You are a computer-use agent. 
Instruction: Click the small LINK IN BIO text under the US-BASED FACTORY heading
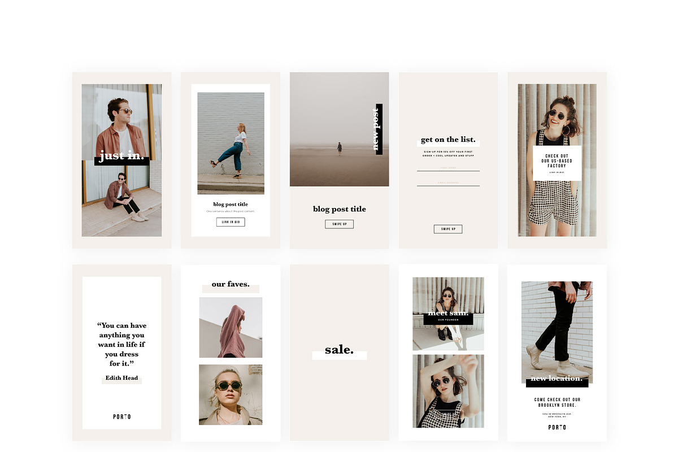(x=557, y=172)
